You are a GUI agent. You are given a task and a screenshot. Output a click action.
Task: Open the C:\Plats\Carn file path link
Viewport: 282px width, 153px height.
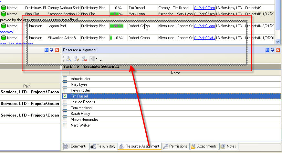click(204, 7)
